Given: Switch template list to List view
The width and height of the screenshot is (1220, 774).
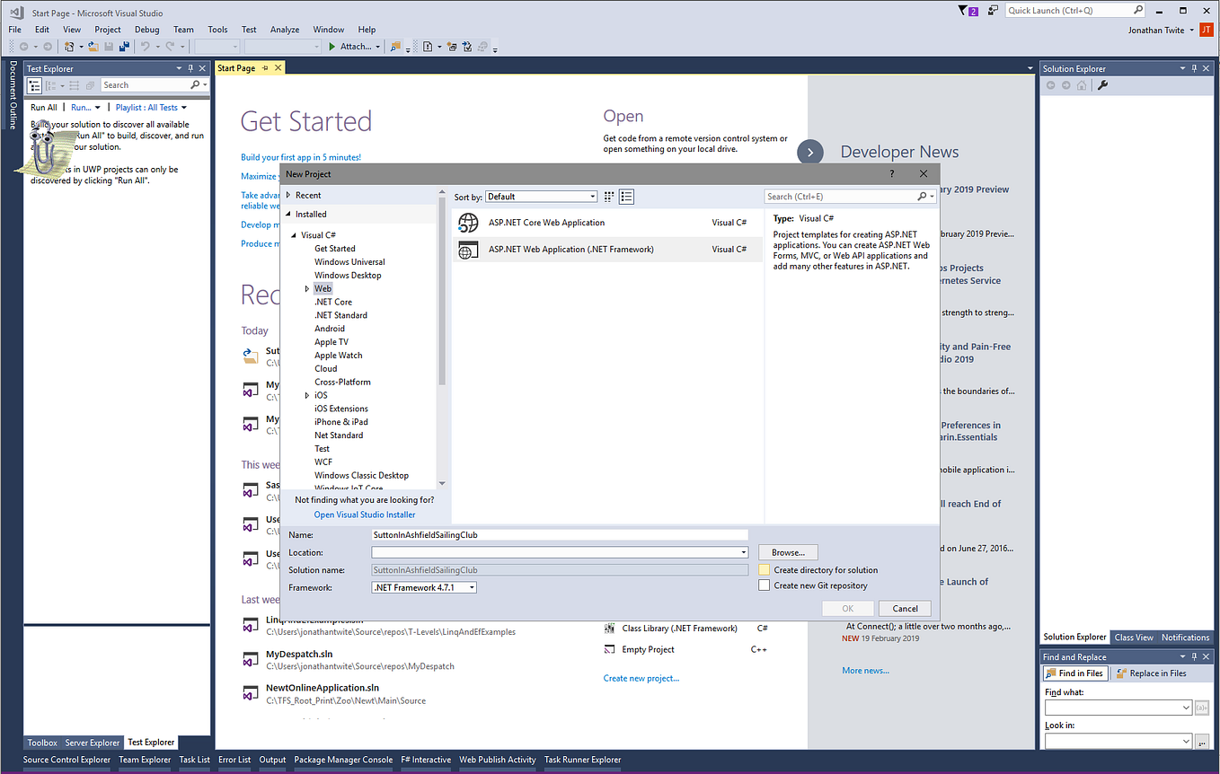Looking at the screenshot, I should tap(626, 197).
